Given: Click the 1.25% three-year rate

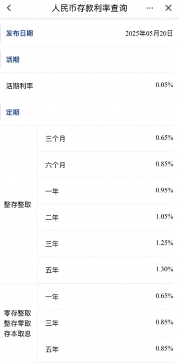Looking at the screenshot, I should tap(164, 243).
